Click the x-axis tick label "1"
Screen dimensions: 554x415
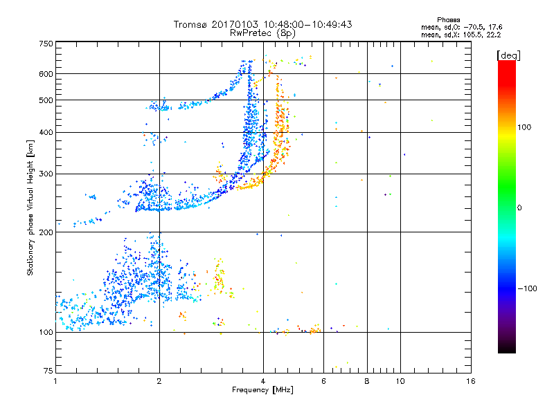coord(55,381)
